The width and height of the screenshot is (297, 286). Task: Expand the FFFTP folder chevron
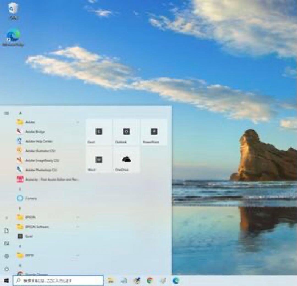point(78,255)
